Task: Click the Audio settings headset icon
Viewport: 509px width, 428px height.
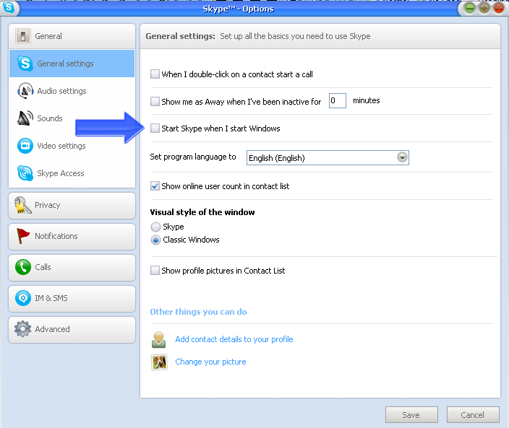Action: (x=25, y=91)
